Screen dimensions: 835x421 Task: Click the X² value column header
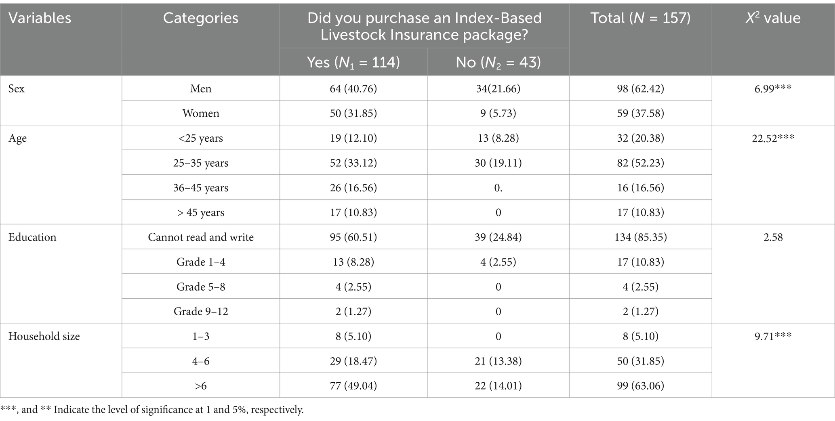[x=773, y=18]
